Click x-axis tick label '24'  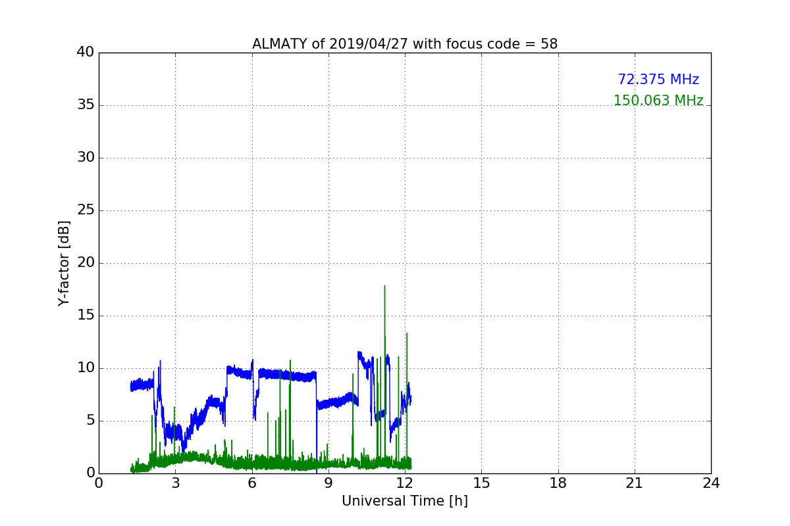coord(711,483)
